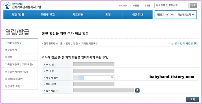This screenshot has height=104, width=202.
Task: Click the 검색 button
Action: pyautogui.click(x=193, y=5)
